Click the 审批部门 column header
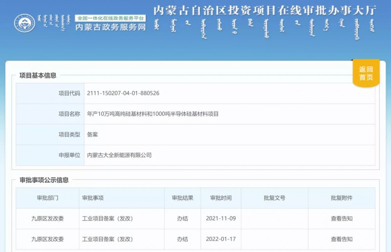 pos(47,198)
